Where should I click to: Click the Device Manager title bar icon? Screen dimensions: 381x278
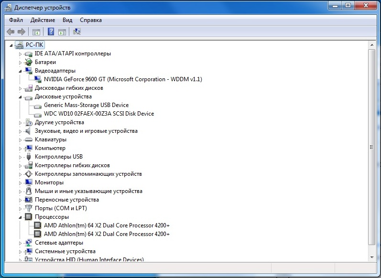tap(8, 8)
